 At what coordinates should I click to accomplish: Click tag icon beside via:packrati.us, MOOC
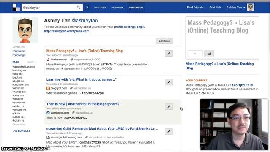(x=72, y=60)
